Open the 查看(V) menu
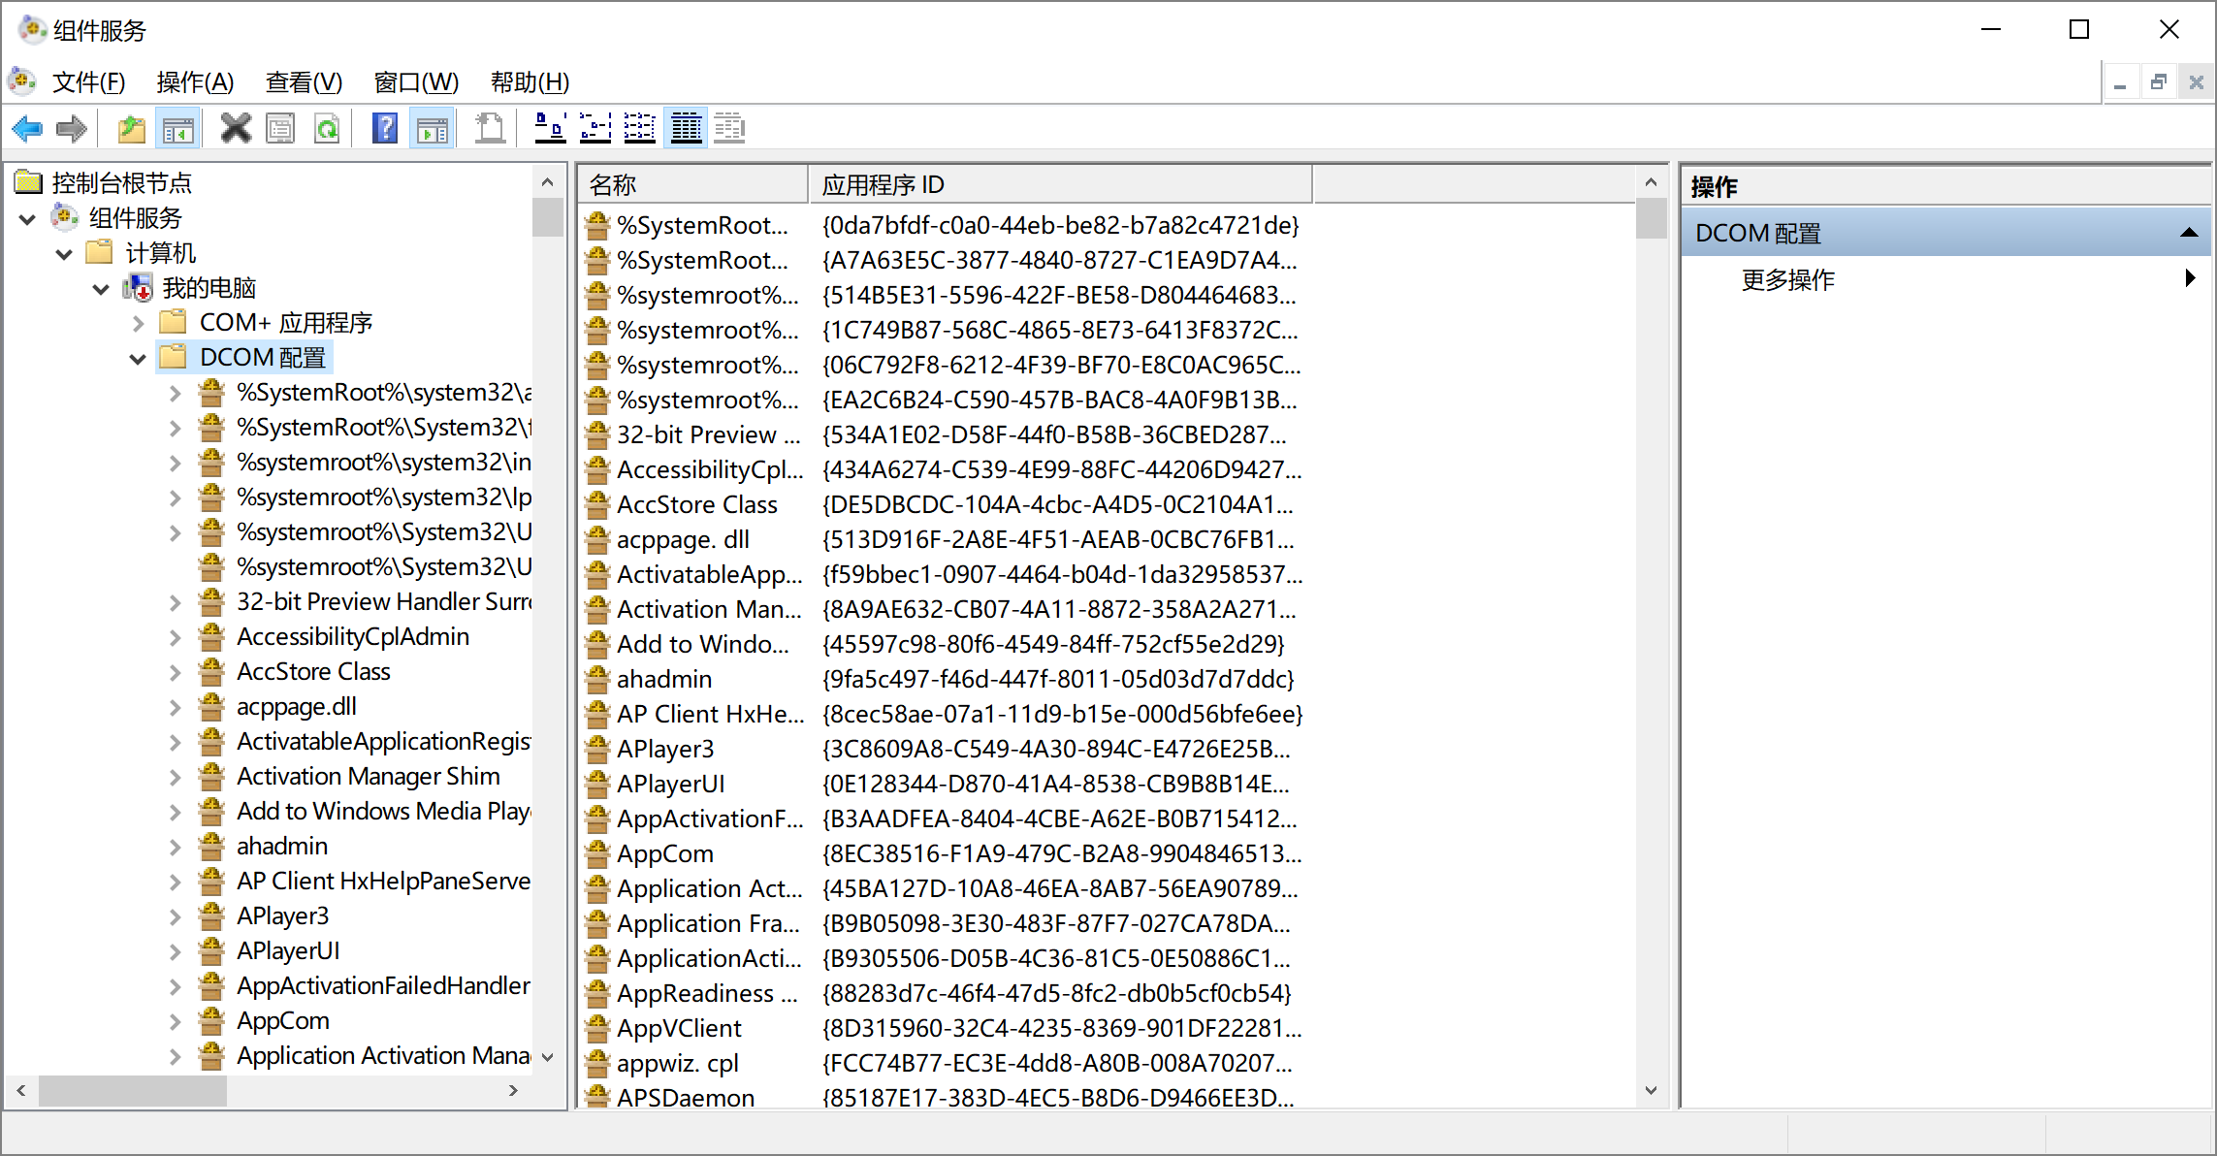Screen dimensions: 2217x1156 coord(304,82)
